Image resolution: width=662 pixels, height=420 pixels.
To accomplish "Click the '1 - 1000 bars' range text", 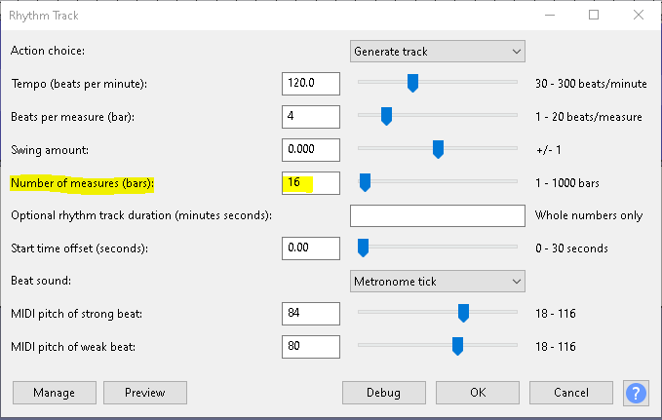I will click(x=567, y=183).
